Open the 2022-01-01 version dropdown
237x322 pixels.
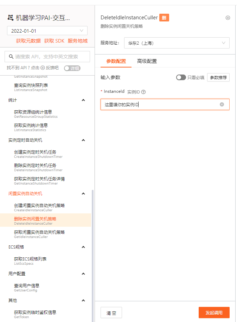click(47, 31)
